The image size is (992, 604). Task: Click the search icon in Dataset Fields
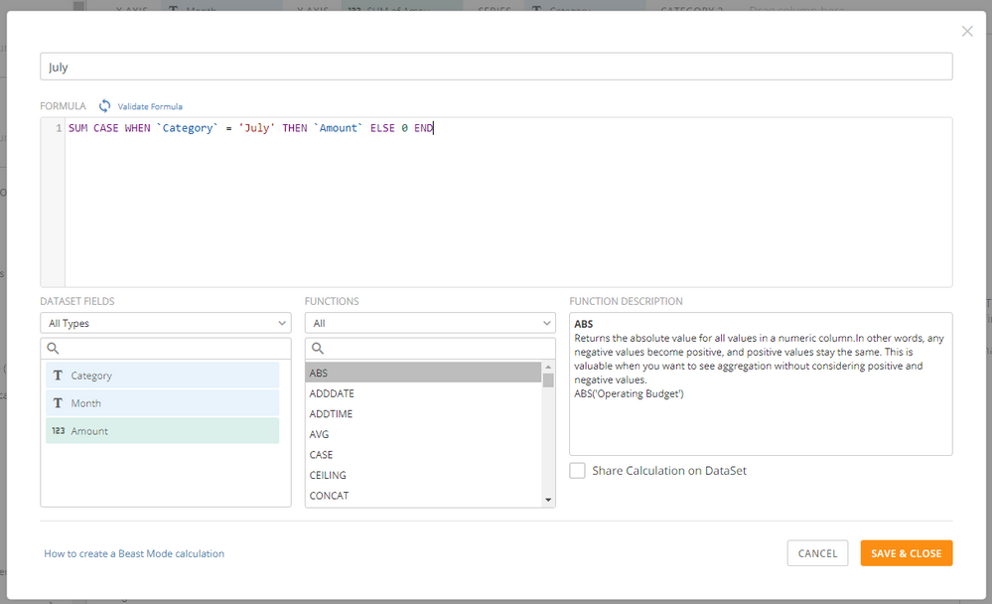54,349
